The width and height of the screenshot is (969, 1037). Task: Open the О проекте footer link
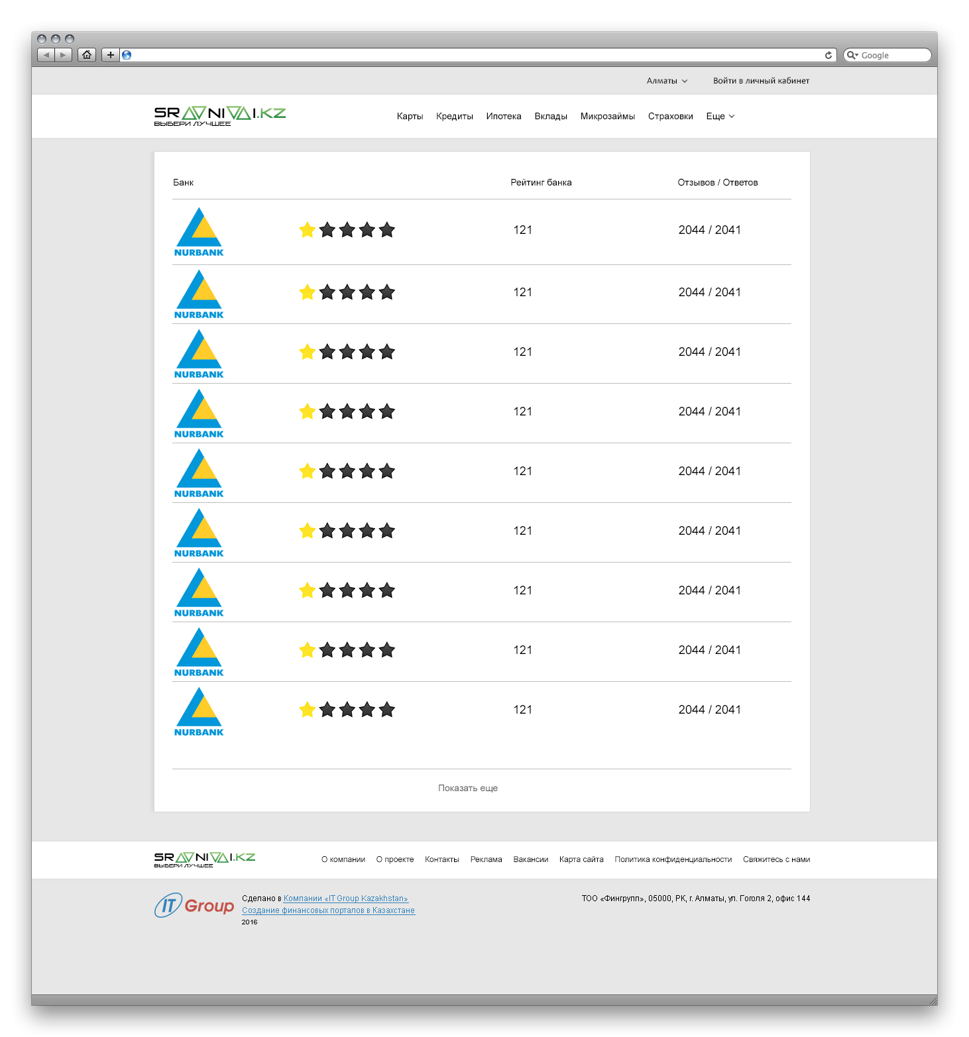click(x=395, y=859)
